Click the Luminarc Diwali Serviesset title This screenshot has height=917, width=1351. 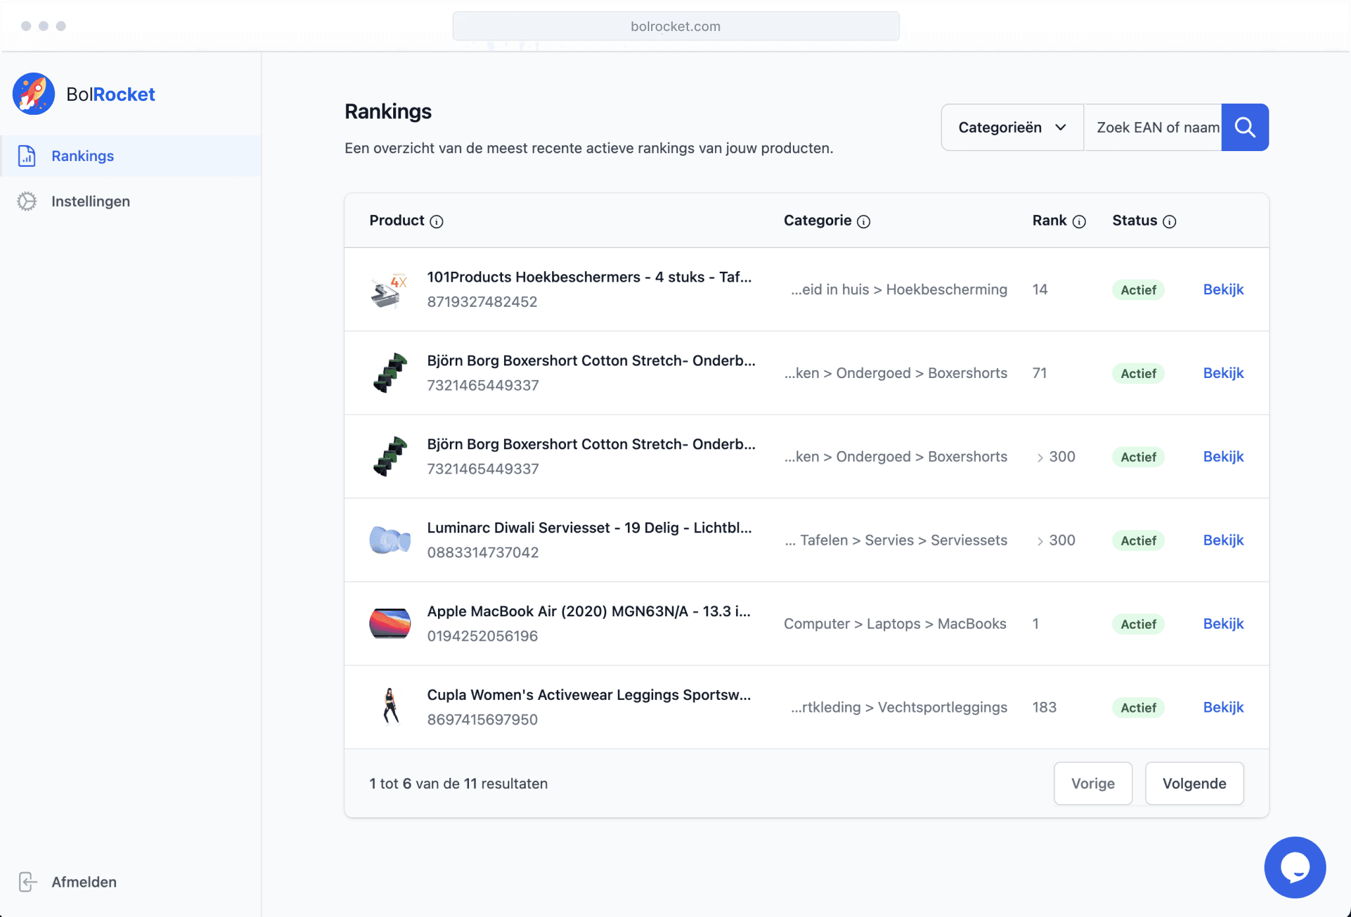coord(589,528)
